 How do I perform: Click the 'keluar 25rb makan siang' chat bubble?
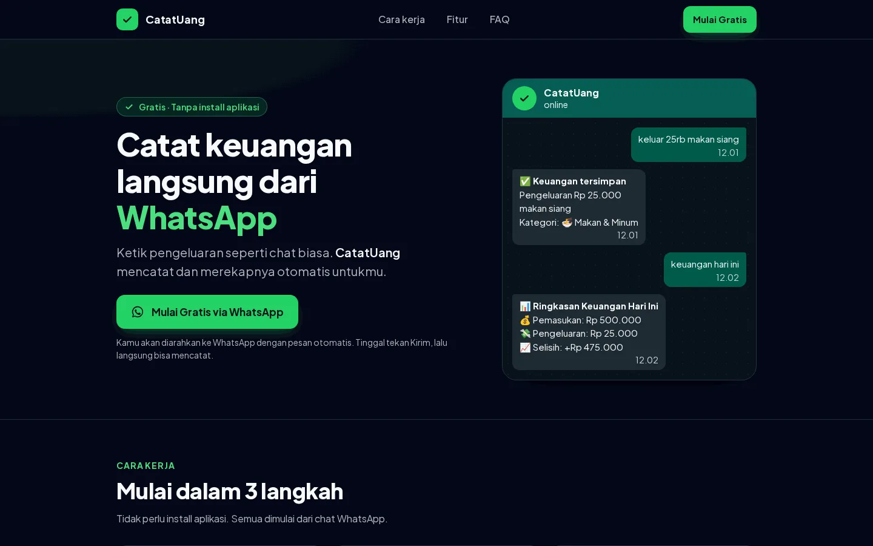coord(689,144)
